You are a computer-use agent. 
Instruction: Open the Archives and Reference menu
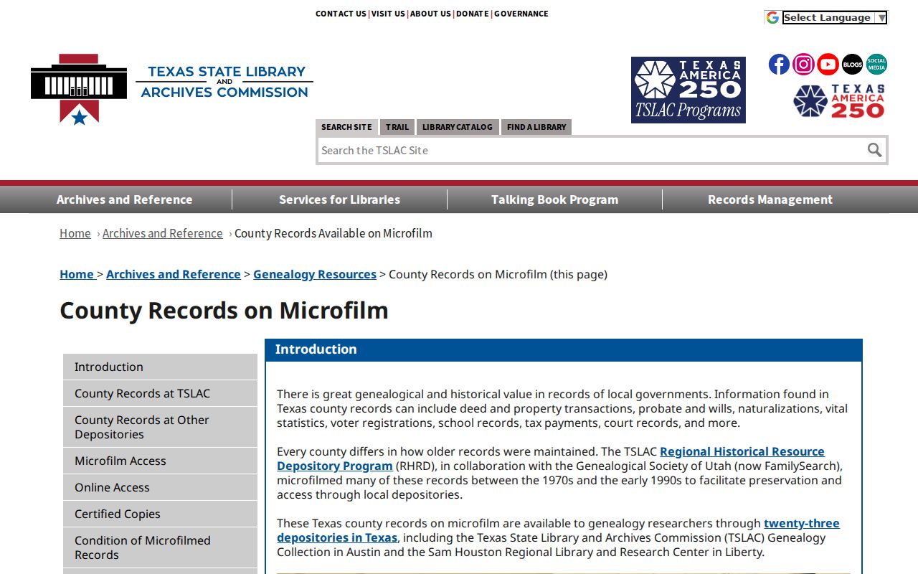pyautogui.click(x=124, y=199)
